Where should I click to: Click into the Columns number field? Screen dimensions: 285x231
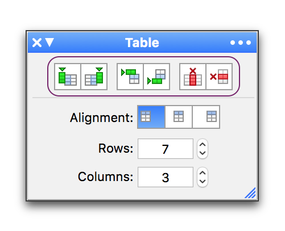point(166,177)
